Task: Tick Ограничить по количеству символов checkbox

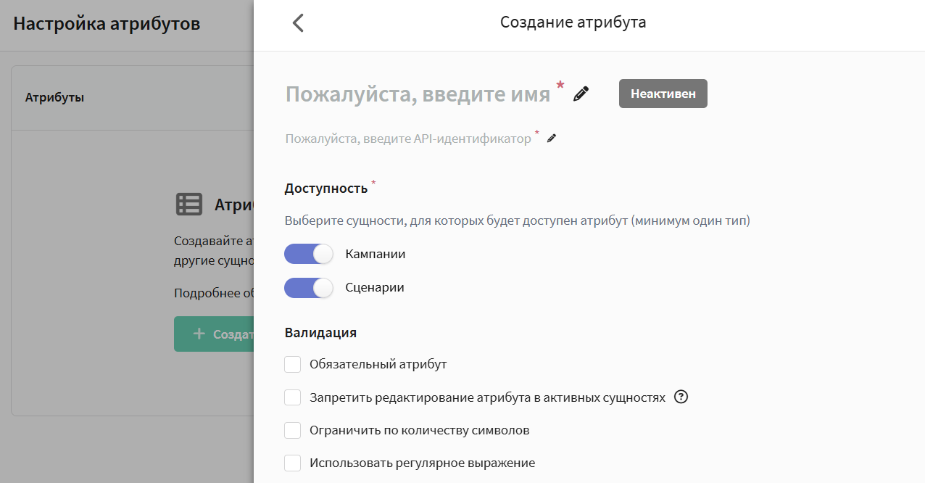Action: pyautogui.click(x=293, y=430)
